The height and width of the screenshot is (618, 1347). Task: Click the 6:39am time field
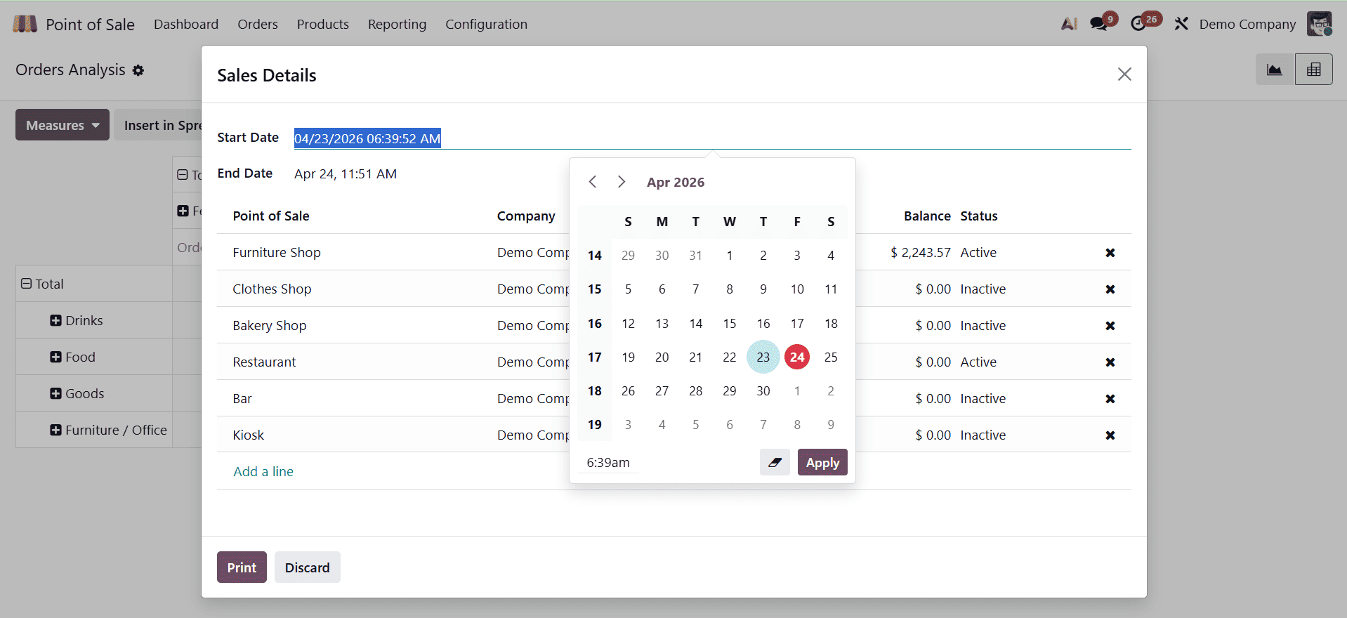(608, 463)
